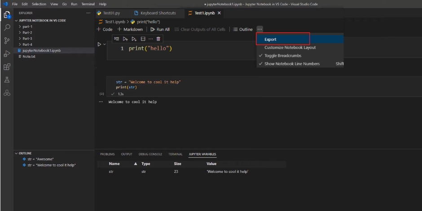The width and height of the screenshot is (422, 211).
Task: Open the Source Control view
Action: pyautogui.click(x=7, y=41)
